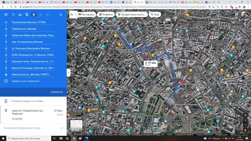Open the ПО ШАГАМ step-by-step details
The image size is (251, 141).
[x=17, y=119]
